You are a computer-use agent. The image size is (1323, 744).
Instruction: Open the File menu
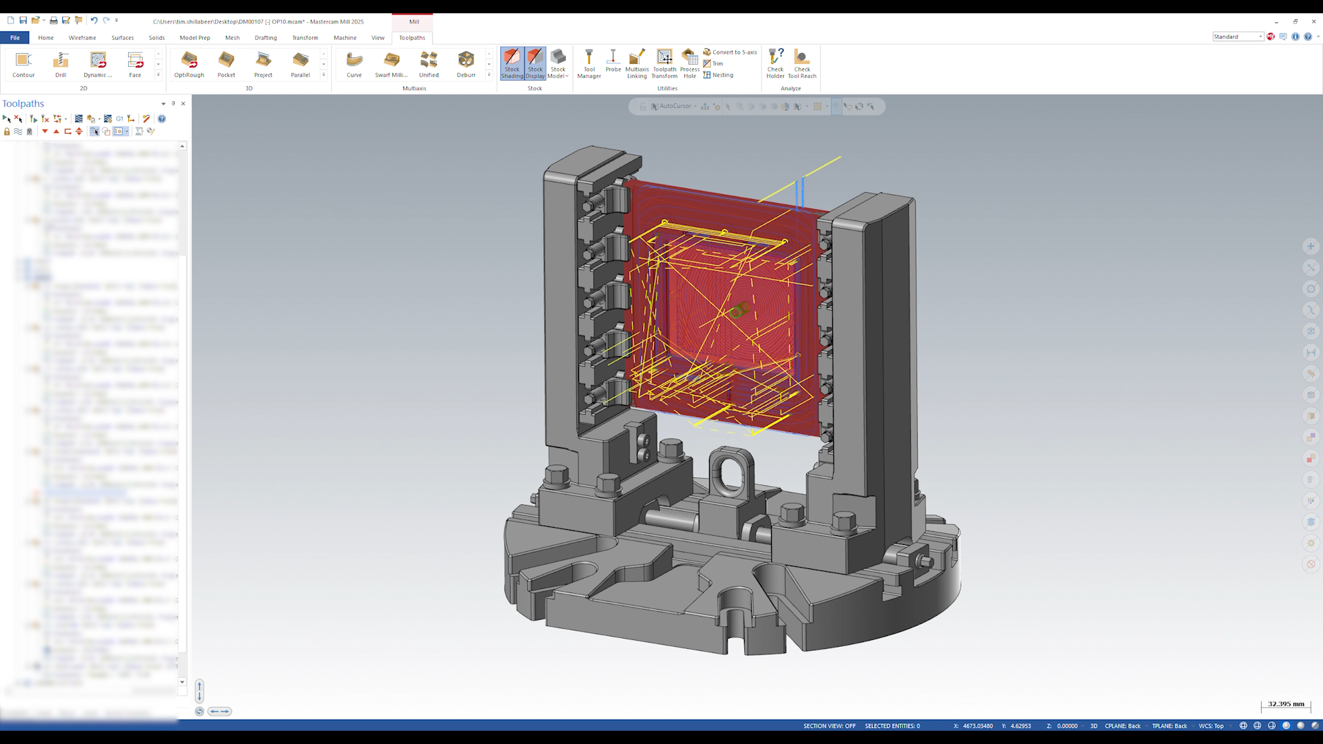[14, 38]
